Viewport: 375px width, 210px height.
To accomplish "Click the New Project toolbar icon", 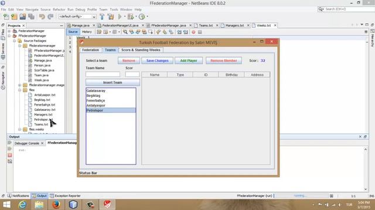I will (x=14, y=17).
